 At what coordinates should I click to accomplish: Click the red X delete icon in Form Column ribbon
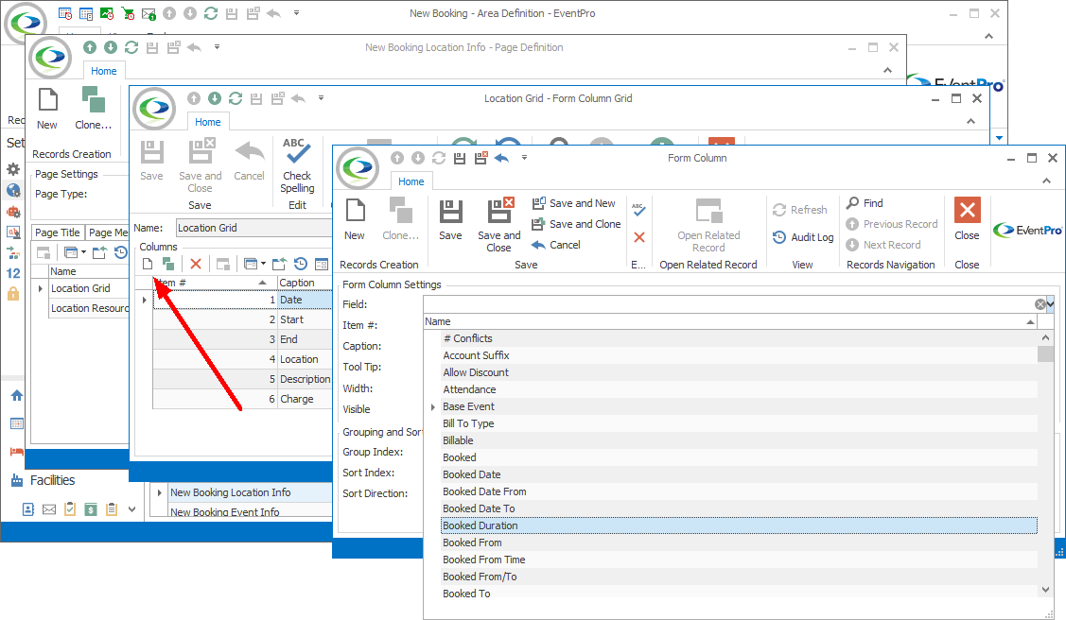click(639, 237)
